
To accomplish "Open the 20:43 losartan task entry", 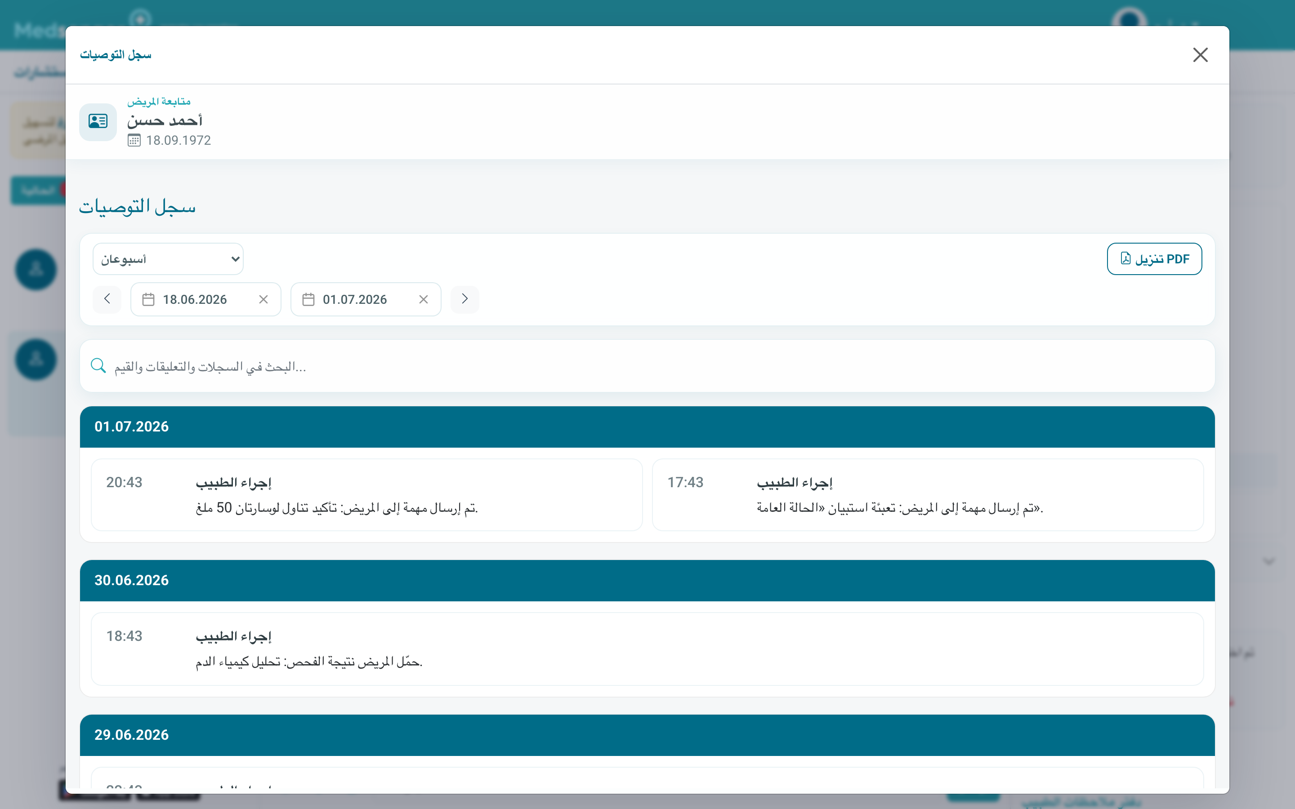I will click(366, 495).
